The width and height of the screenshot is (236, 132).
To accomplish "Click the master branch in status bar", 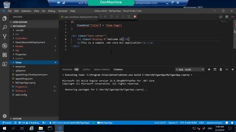I will click(x=7, y=123).
